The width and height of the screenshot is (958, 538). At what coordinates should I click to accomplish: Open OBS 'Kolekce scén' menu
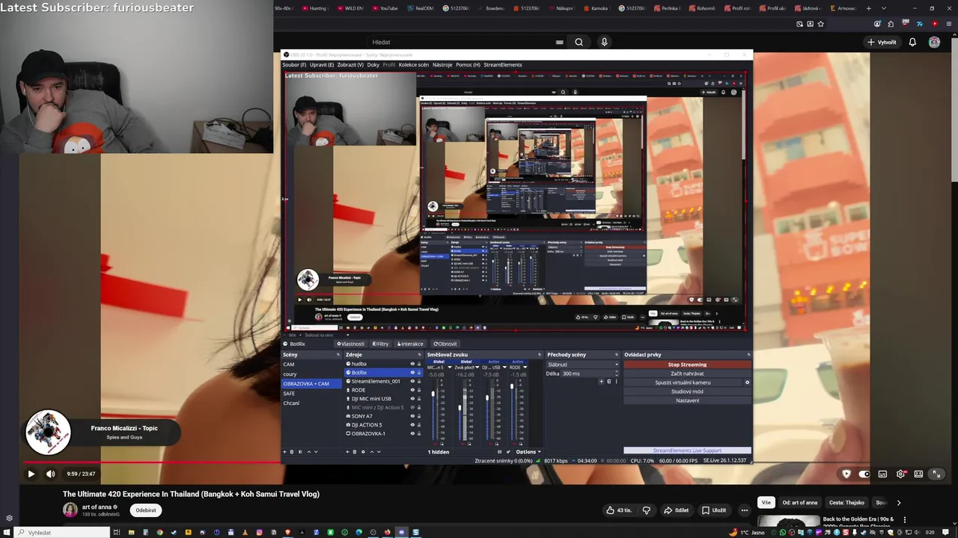[414, 65]
